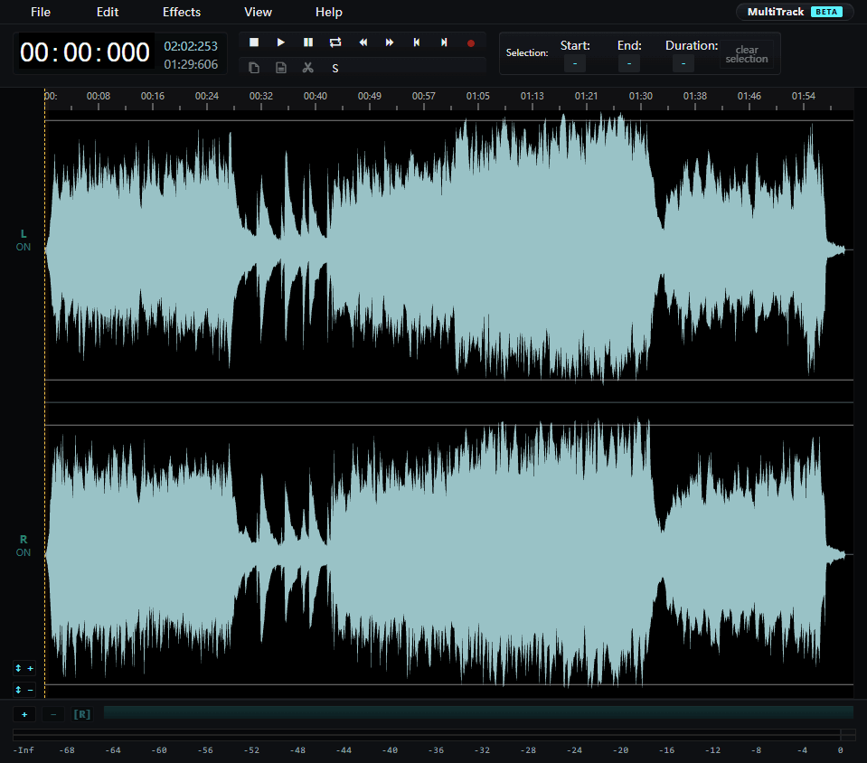
Task: Toggle loop playback icon
Action: [x=335, y=42]
